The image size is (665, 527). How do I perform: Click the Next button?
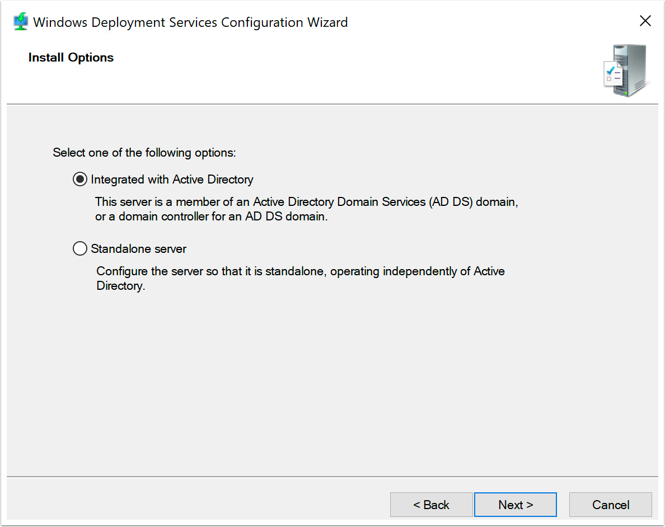point(515,504)
